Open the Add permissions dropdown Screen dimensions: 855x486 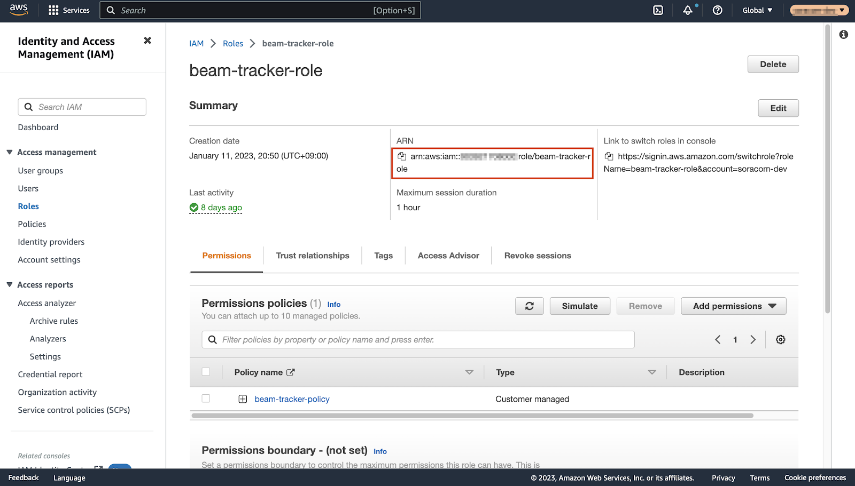(733, 306)
